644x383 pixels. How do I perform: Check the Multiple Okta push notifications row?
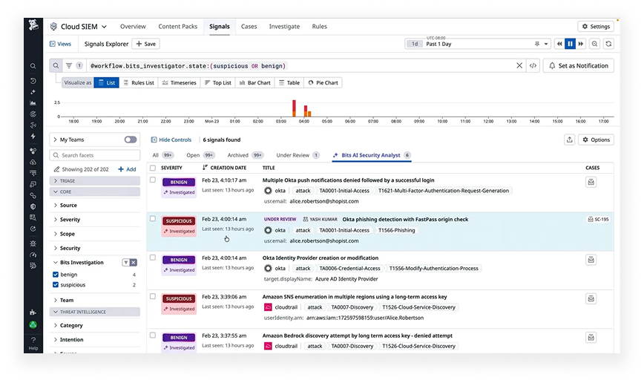click(x=153, y=180)
